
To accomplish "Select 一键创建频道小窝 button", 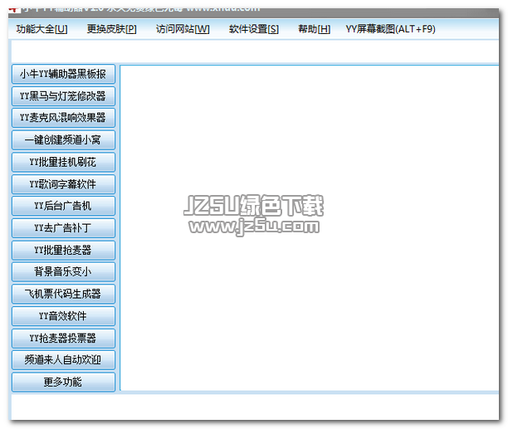I will click(63, 140).
